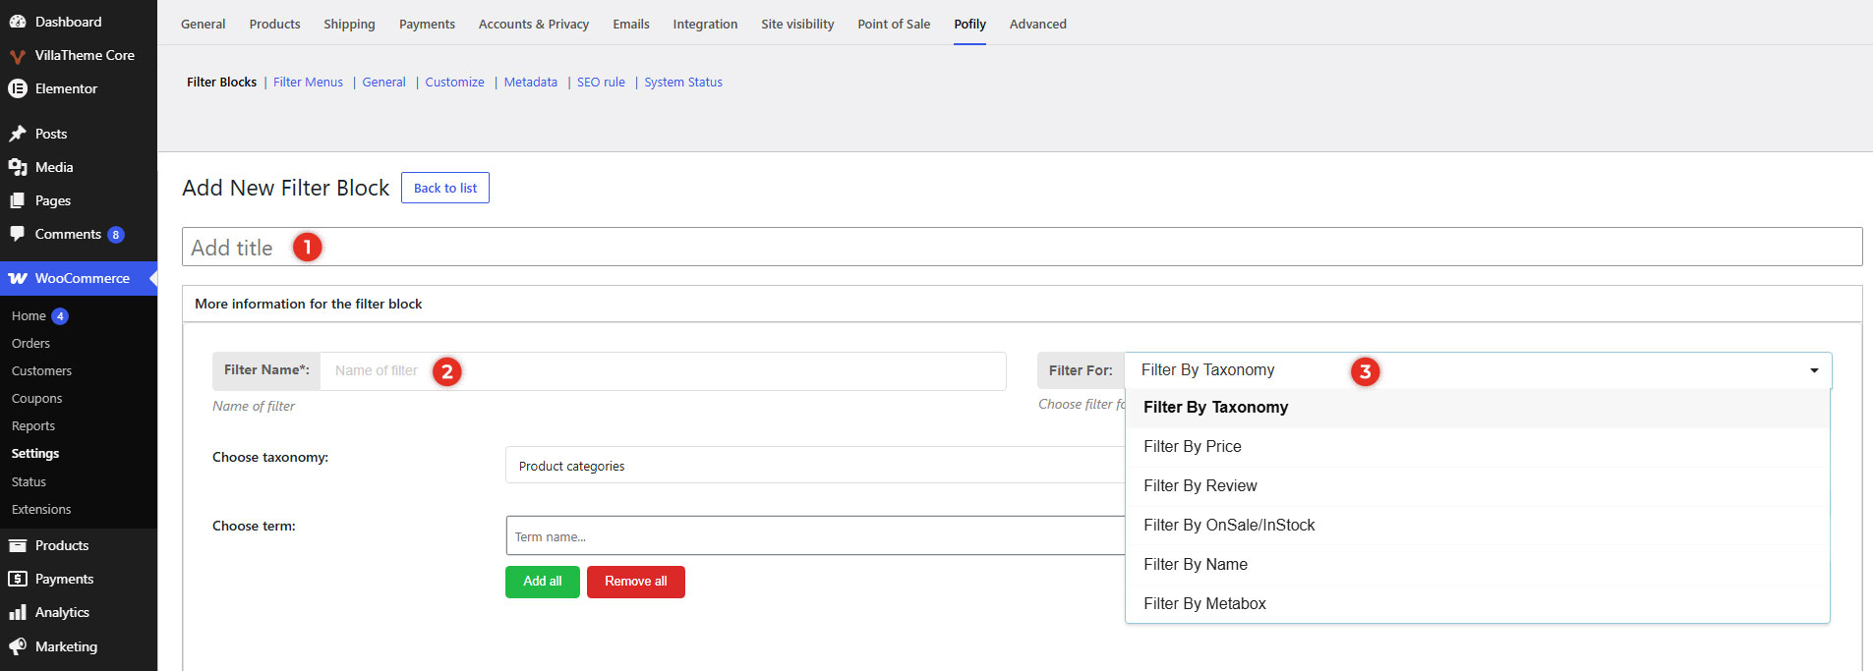Select Filter By Metabox option
This screenshot has width=1873, height=671.
click(x=1477, y=604)
